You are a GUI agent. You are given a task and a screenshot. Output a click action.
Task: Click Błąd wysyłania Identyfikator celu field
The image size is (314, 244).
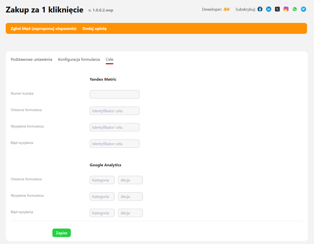click(114, 143)
